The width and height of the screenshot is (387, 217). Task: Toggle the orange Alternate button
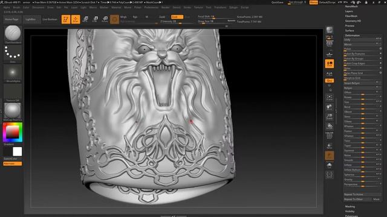[x=12, y=163]
